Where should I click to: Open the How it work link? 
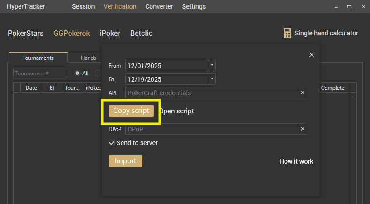point(296,161)
